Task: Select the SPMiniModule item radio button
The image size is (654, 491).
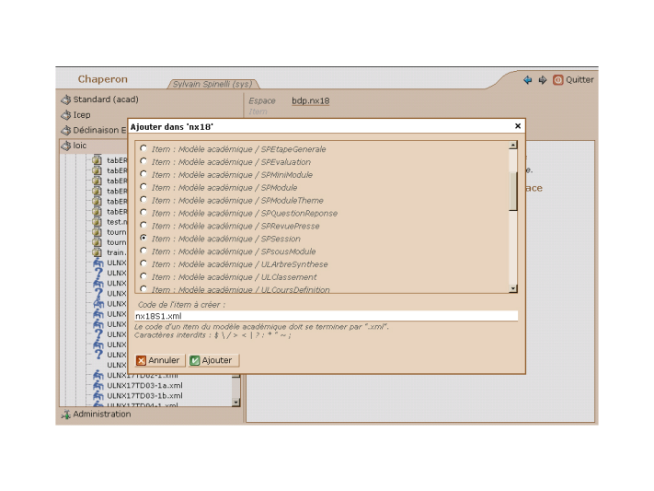Action: point(143,174)
